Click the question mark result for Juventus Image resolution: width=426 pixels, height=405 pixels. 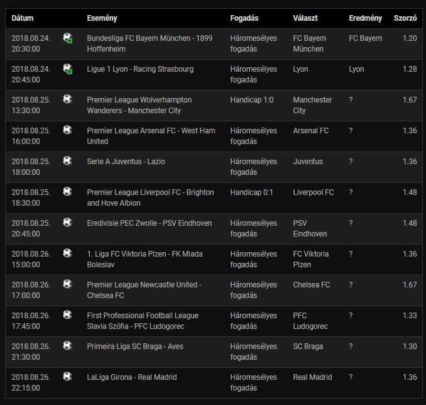(x=351, y=162)
